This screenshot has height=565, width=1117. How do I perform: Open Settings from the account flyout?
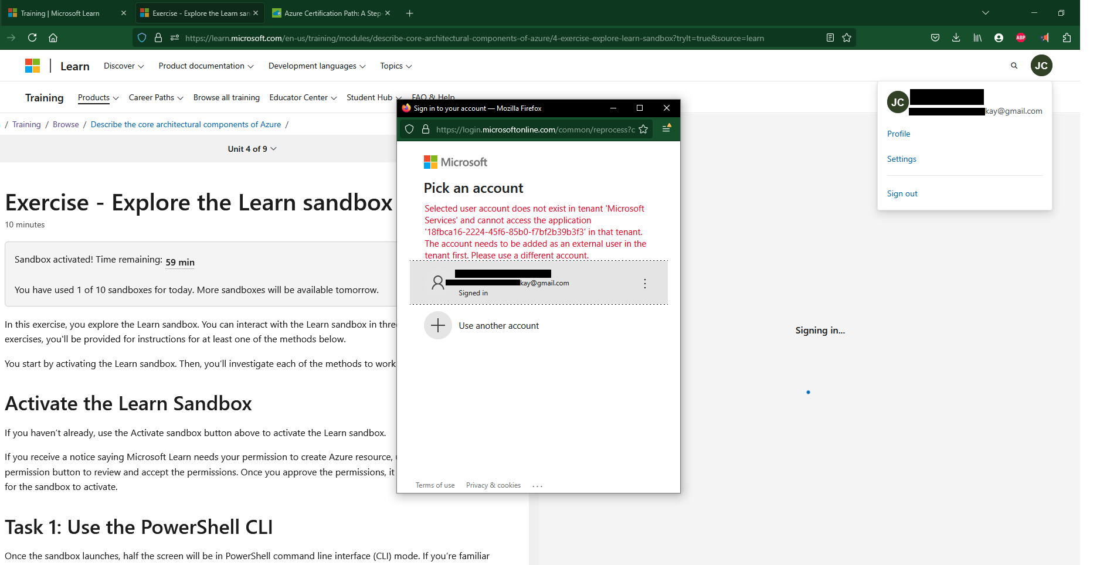coord(901,159)
